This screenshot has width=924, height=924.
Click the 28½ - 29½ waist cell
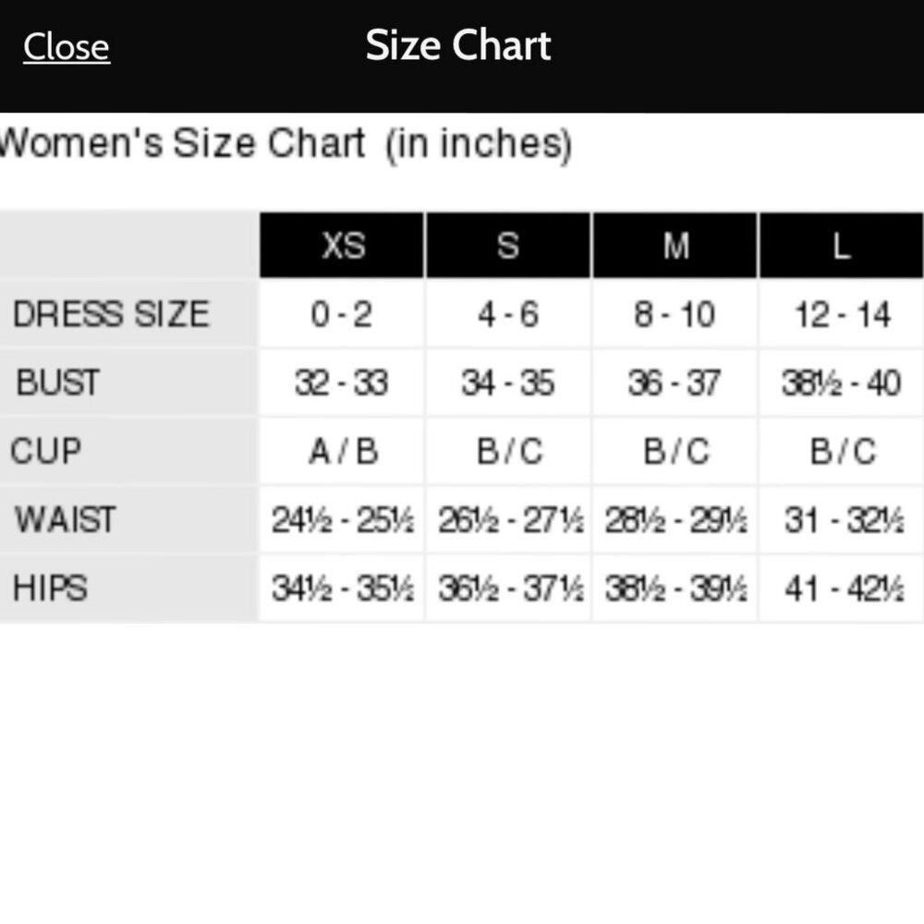[x=675, y=520]
